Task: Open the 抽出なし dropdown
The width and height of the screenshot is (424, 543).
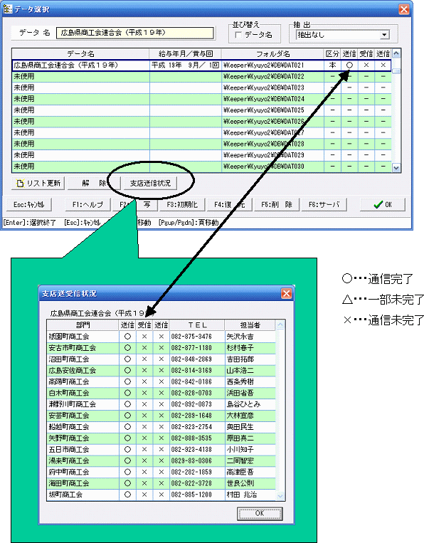Action: pos(384,35)
